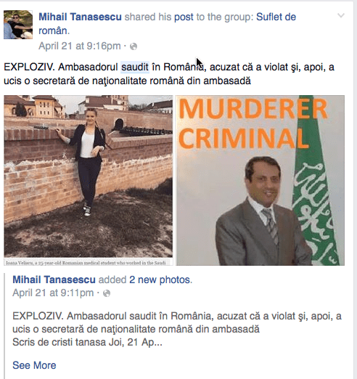Click the shared post's gray EXPLOZIV text
This screenshot has width=357, height=379.
[x=177, y=322]
